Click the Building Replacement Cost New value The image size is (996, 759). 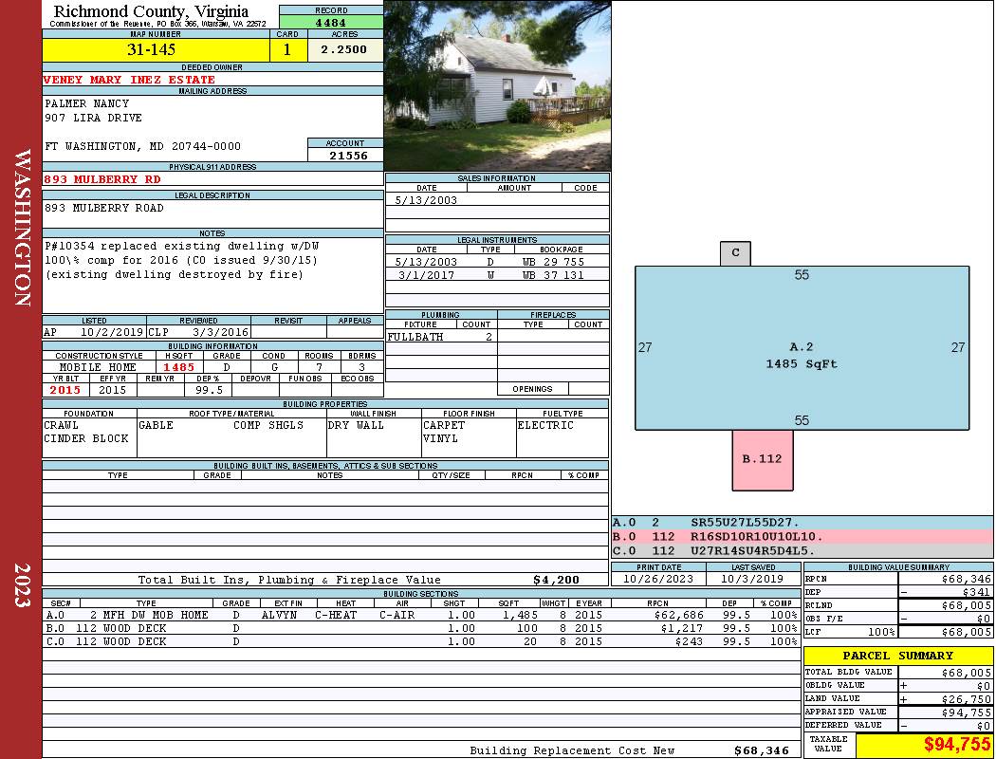[762, 750]
